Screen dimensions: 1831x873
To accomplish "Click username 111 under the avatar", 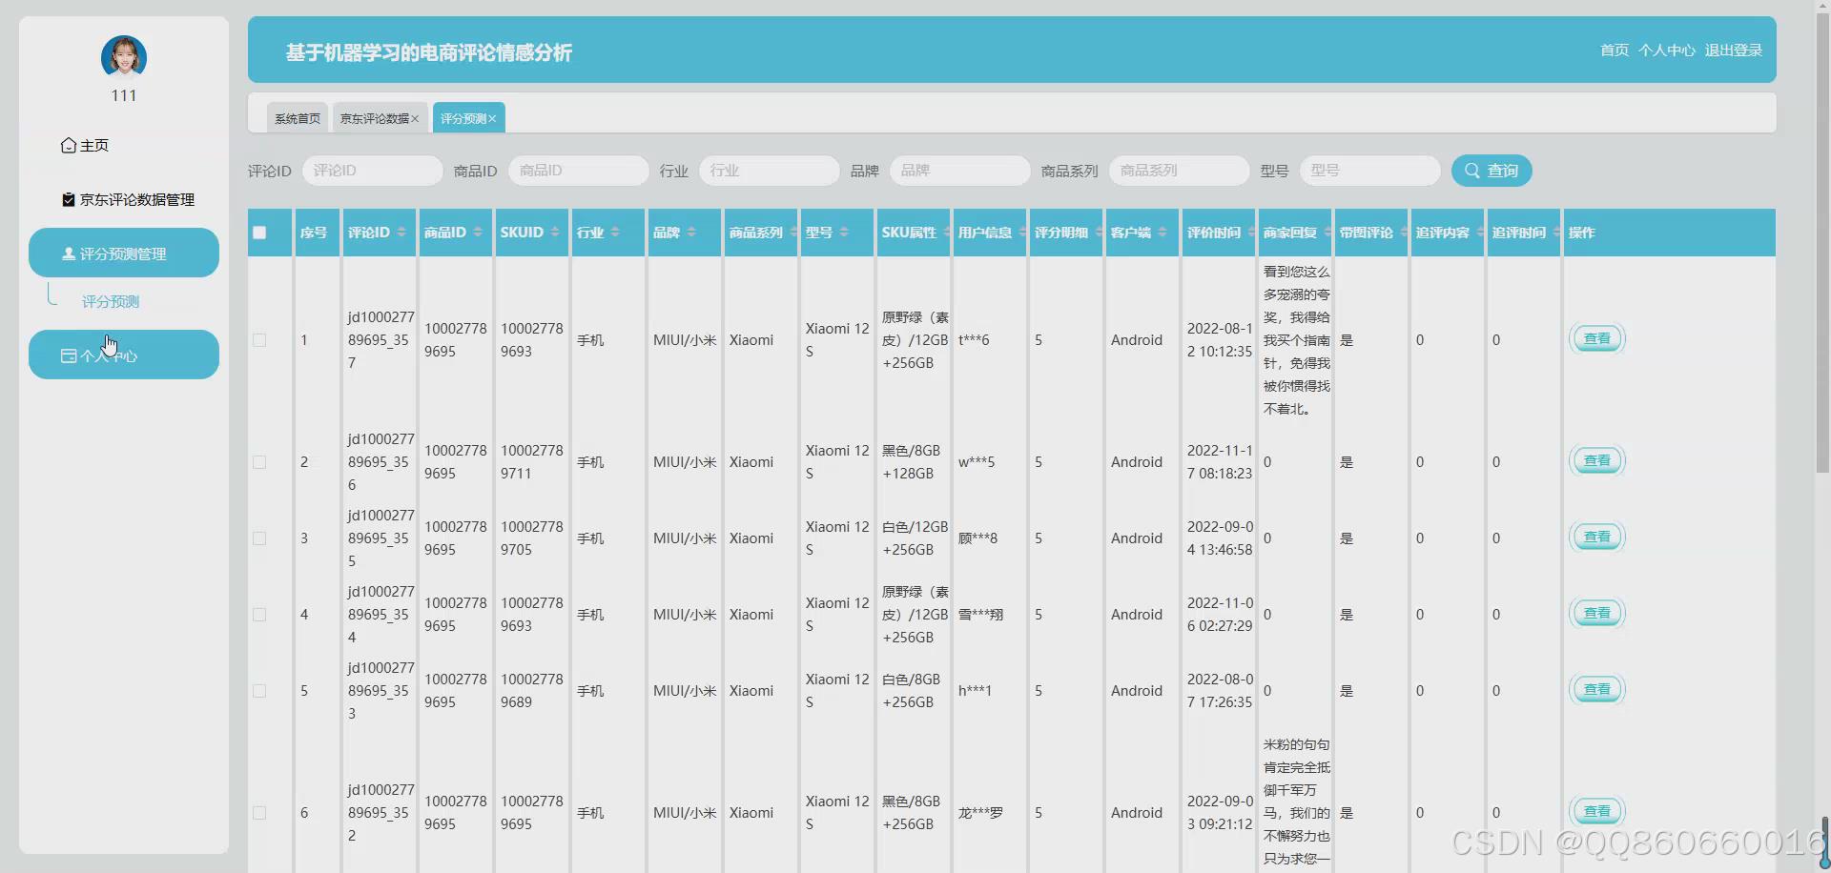I will tap(124, 95).
